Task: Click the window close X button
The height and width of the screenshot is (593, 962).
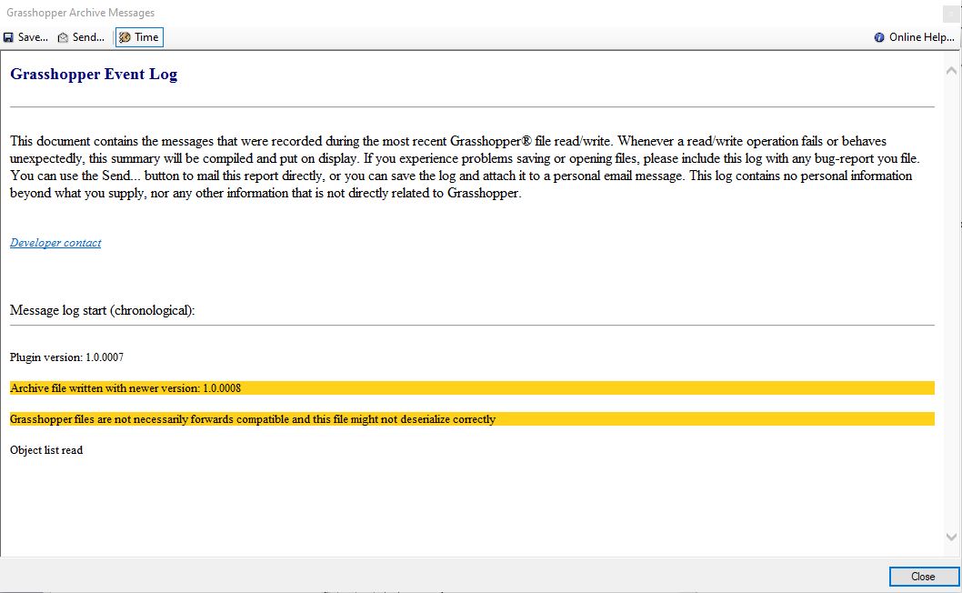Action: pos(952,14)
